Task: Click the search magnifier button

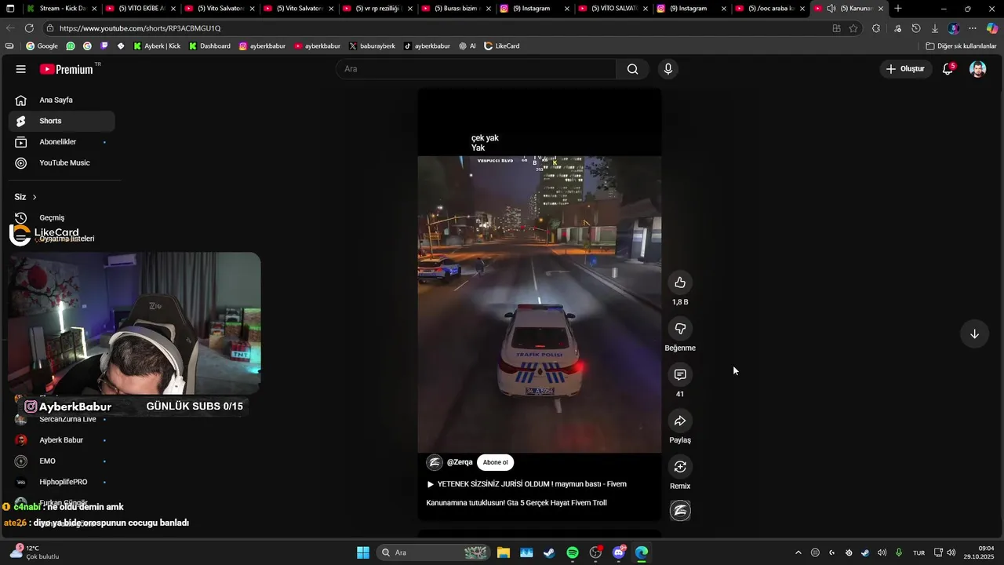Action: coord(632,69)
